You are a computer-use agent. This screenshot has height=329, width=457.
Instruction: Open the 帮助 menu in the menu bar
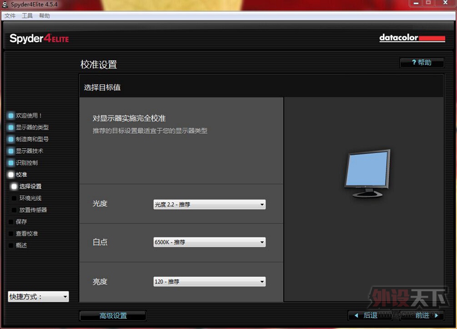[x=45, y=16]
